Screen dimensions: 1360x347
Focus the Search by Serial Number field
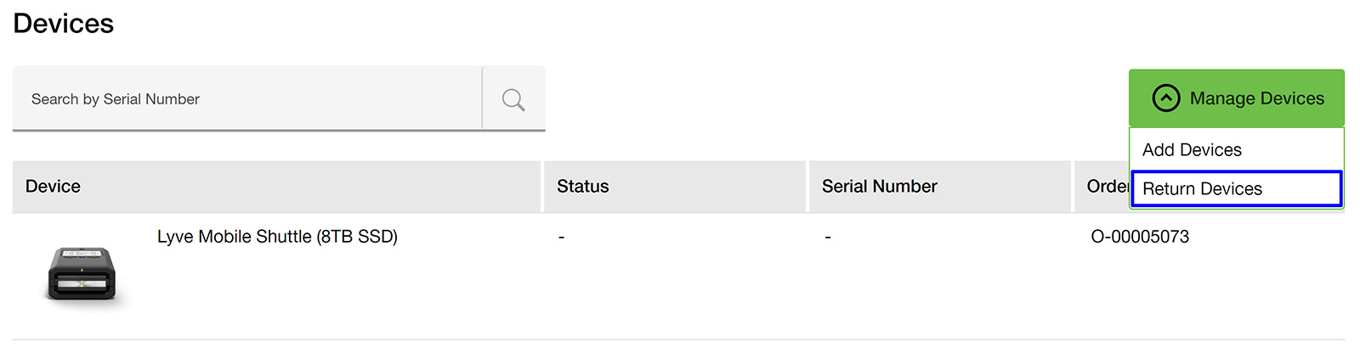[x=246, y=99]
